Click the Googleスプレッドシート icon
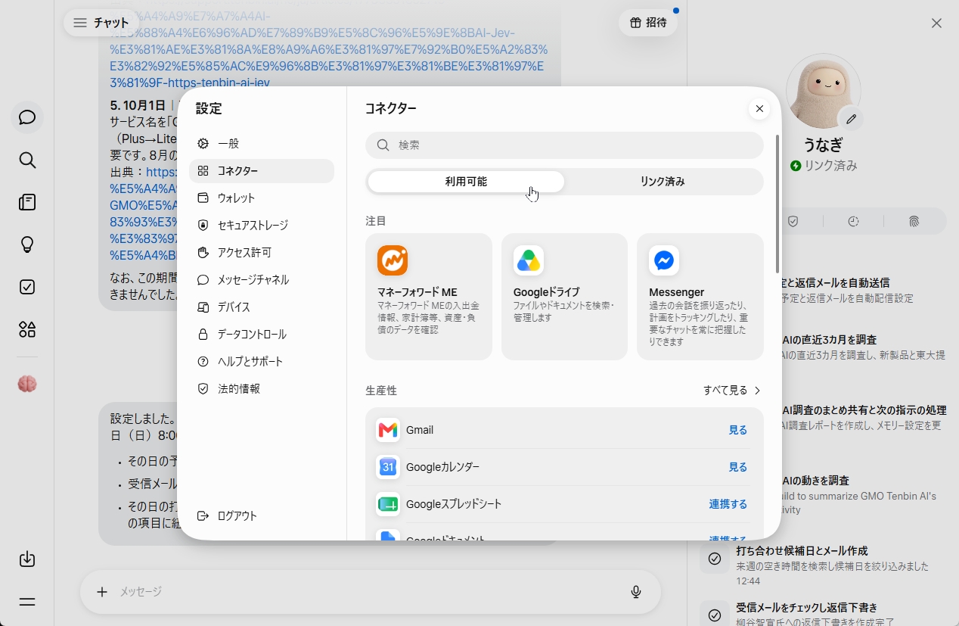Image resolution: width=959 pixels, height=626 pixels. 388,504
